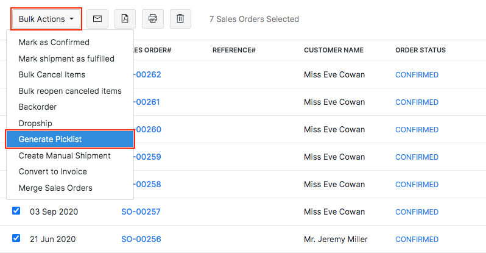Uncheck the 21 Jun 2020 order checkbox

[x=16, y=238]
